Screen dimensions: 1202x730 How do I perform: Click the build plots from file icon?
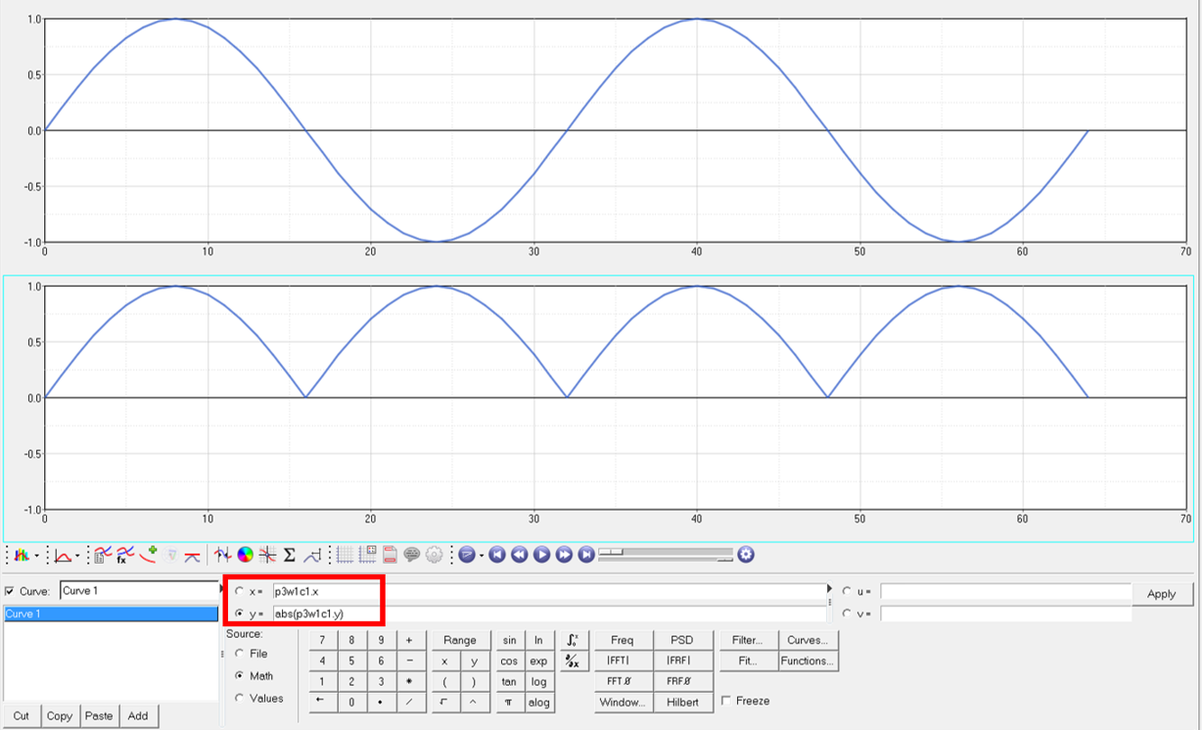pyautogui.click(x=101, y=555)
